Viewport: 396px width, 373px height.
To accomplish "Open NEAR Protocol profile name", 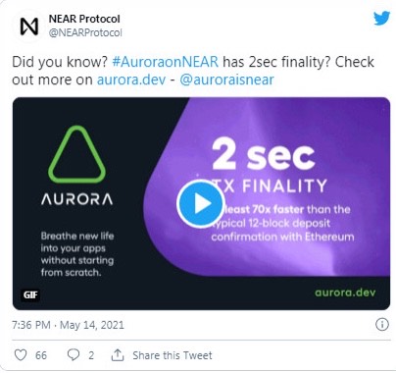I will (84, 19).
